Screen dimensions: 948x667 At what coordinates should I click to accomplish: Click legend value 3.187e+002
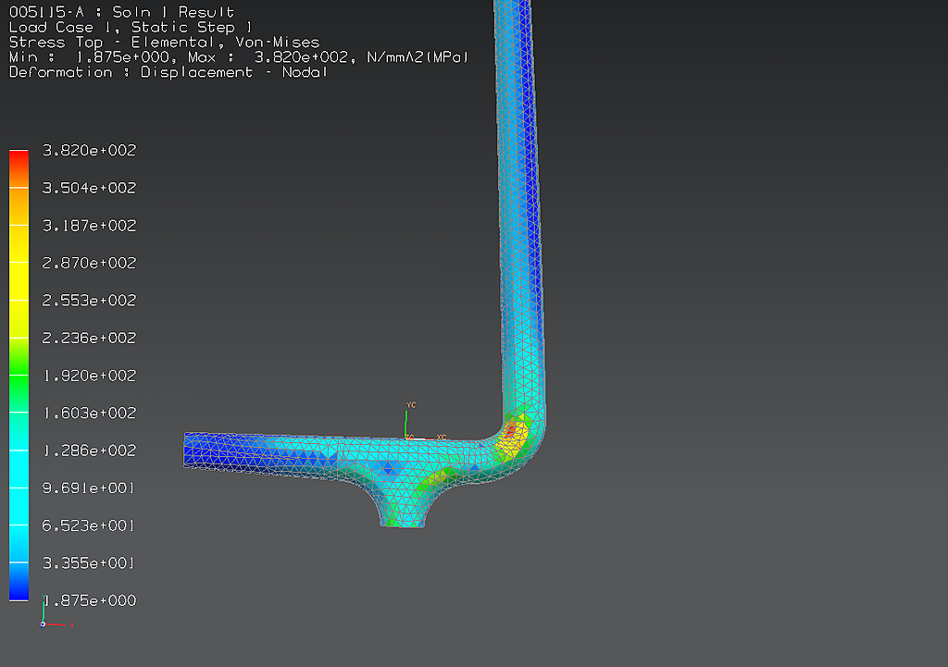coord(90,226)
